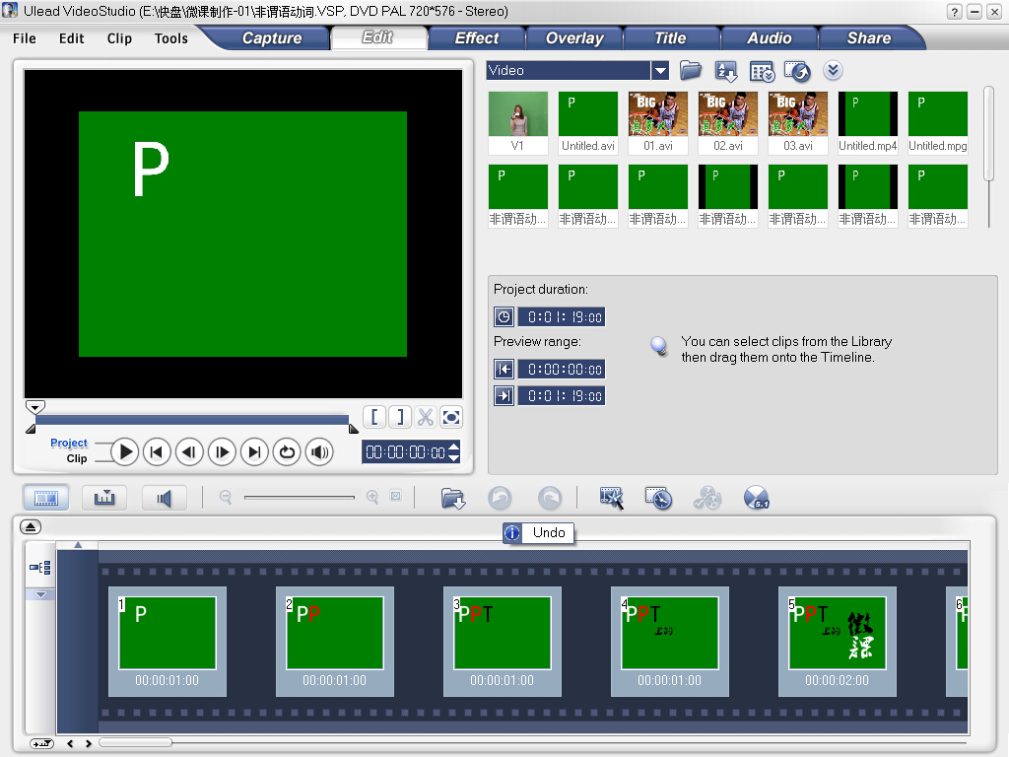Zoom in the timeline
This screenshot has width=1009, height=757.
pyautogui.click(x=371, y=497)
